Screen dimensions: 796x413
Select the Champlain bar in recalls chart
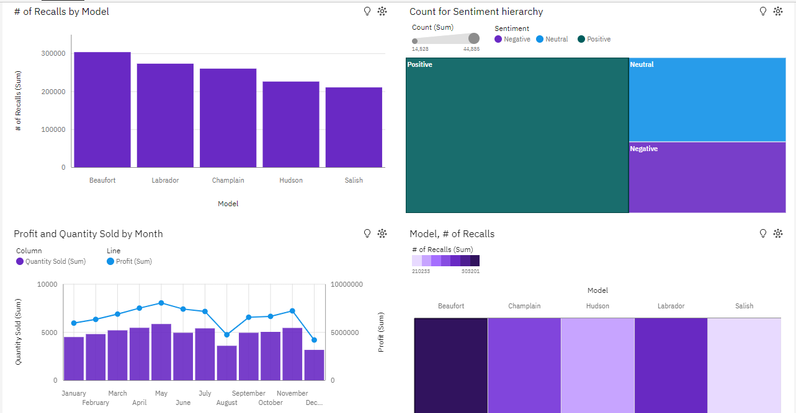[228, 118]
